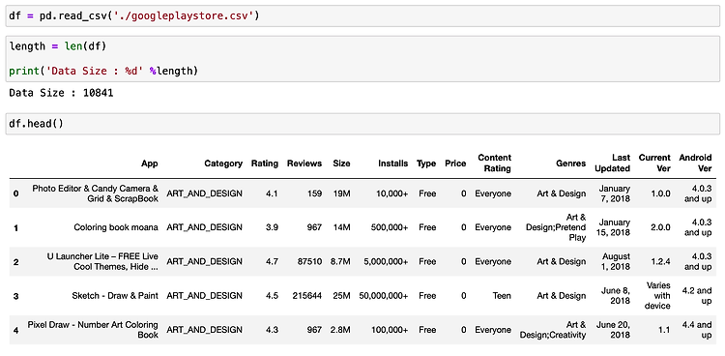Click the 'January 15, 2018' date cell
The width and height of the screenshot is (725, 356).
click(613, 227)
